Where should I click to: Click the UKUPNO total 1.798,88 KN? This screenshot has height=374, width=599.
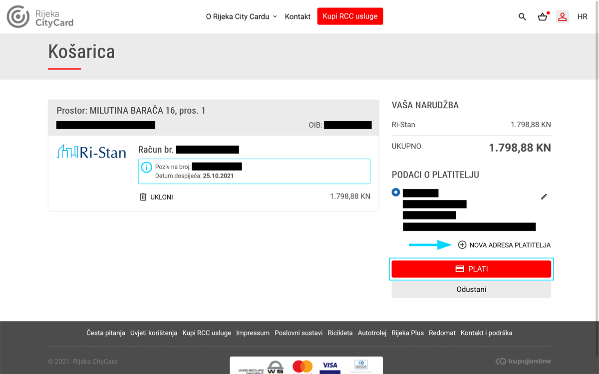click(x=520, y=148)
